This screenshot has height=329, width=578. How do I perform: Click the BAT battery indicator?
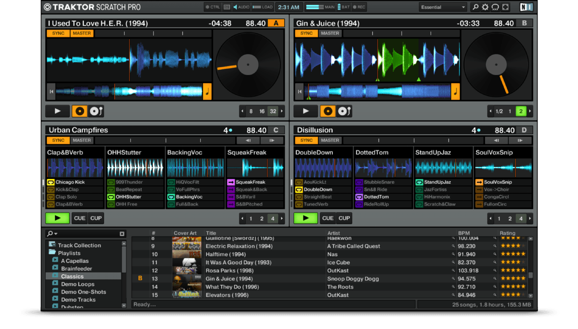pos(343,7)
